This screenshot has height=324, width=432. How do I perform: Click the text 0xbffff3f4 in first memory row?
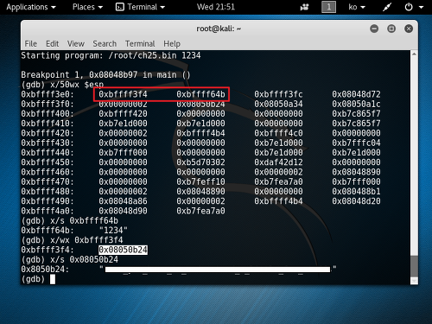123,94
